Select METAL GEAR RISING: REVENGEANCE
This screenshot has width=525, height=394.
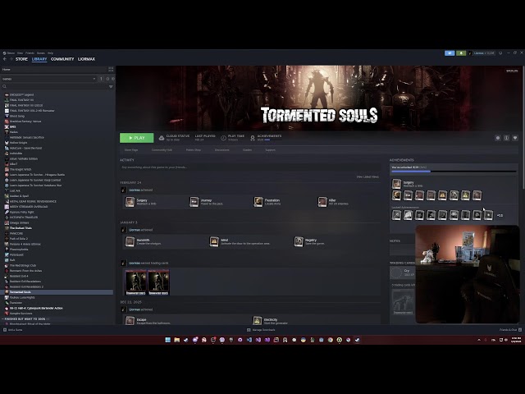[33, 201]
